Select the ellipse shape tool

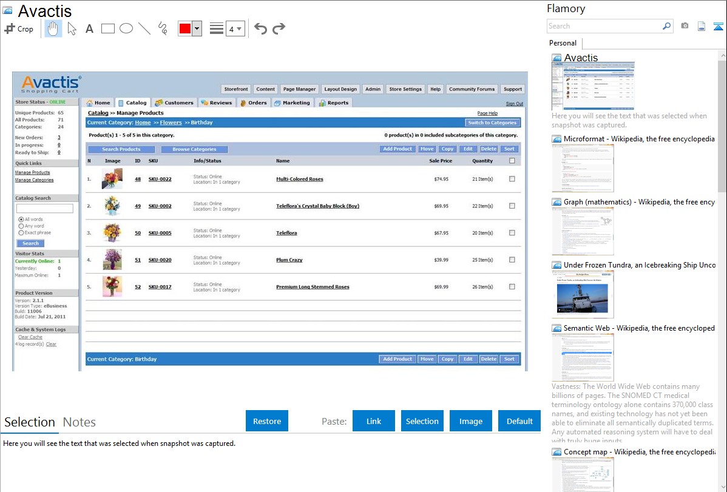point(126,29)
